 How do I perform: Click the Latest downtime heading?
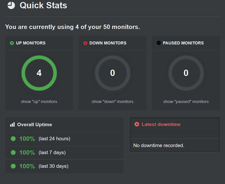(x=161, y=124)
